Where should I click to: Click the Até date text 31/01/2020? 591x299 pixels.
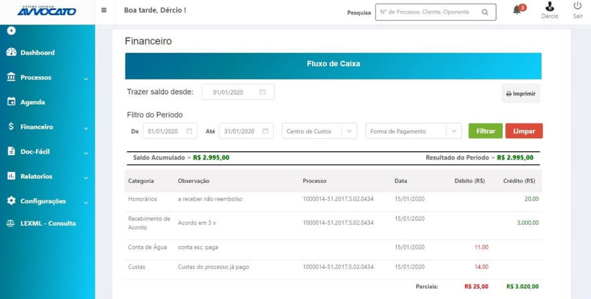[239, 131]
